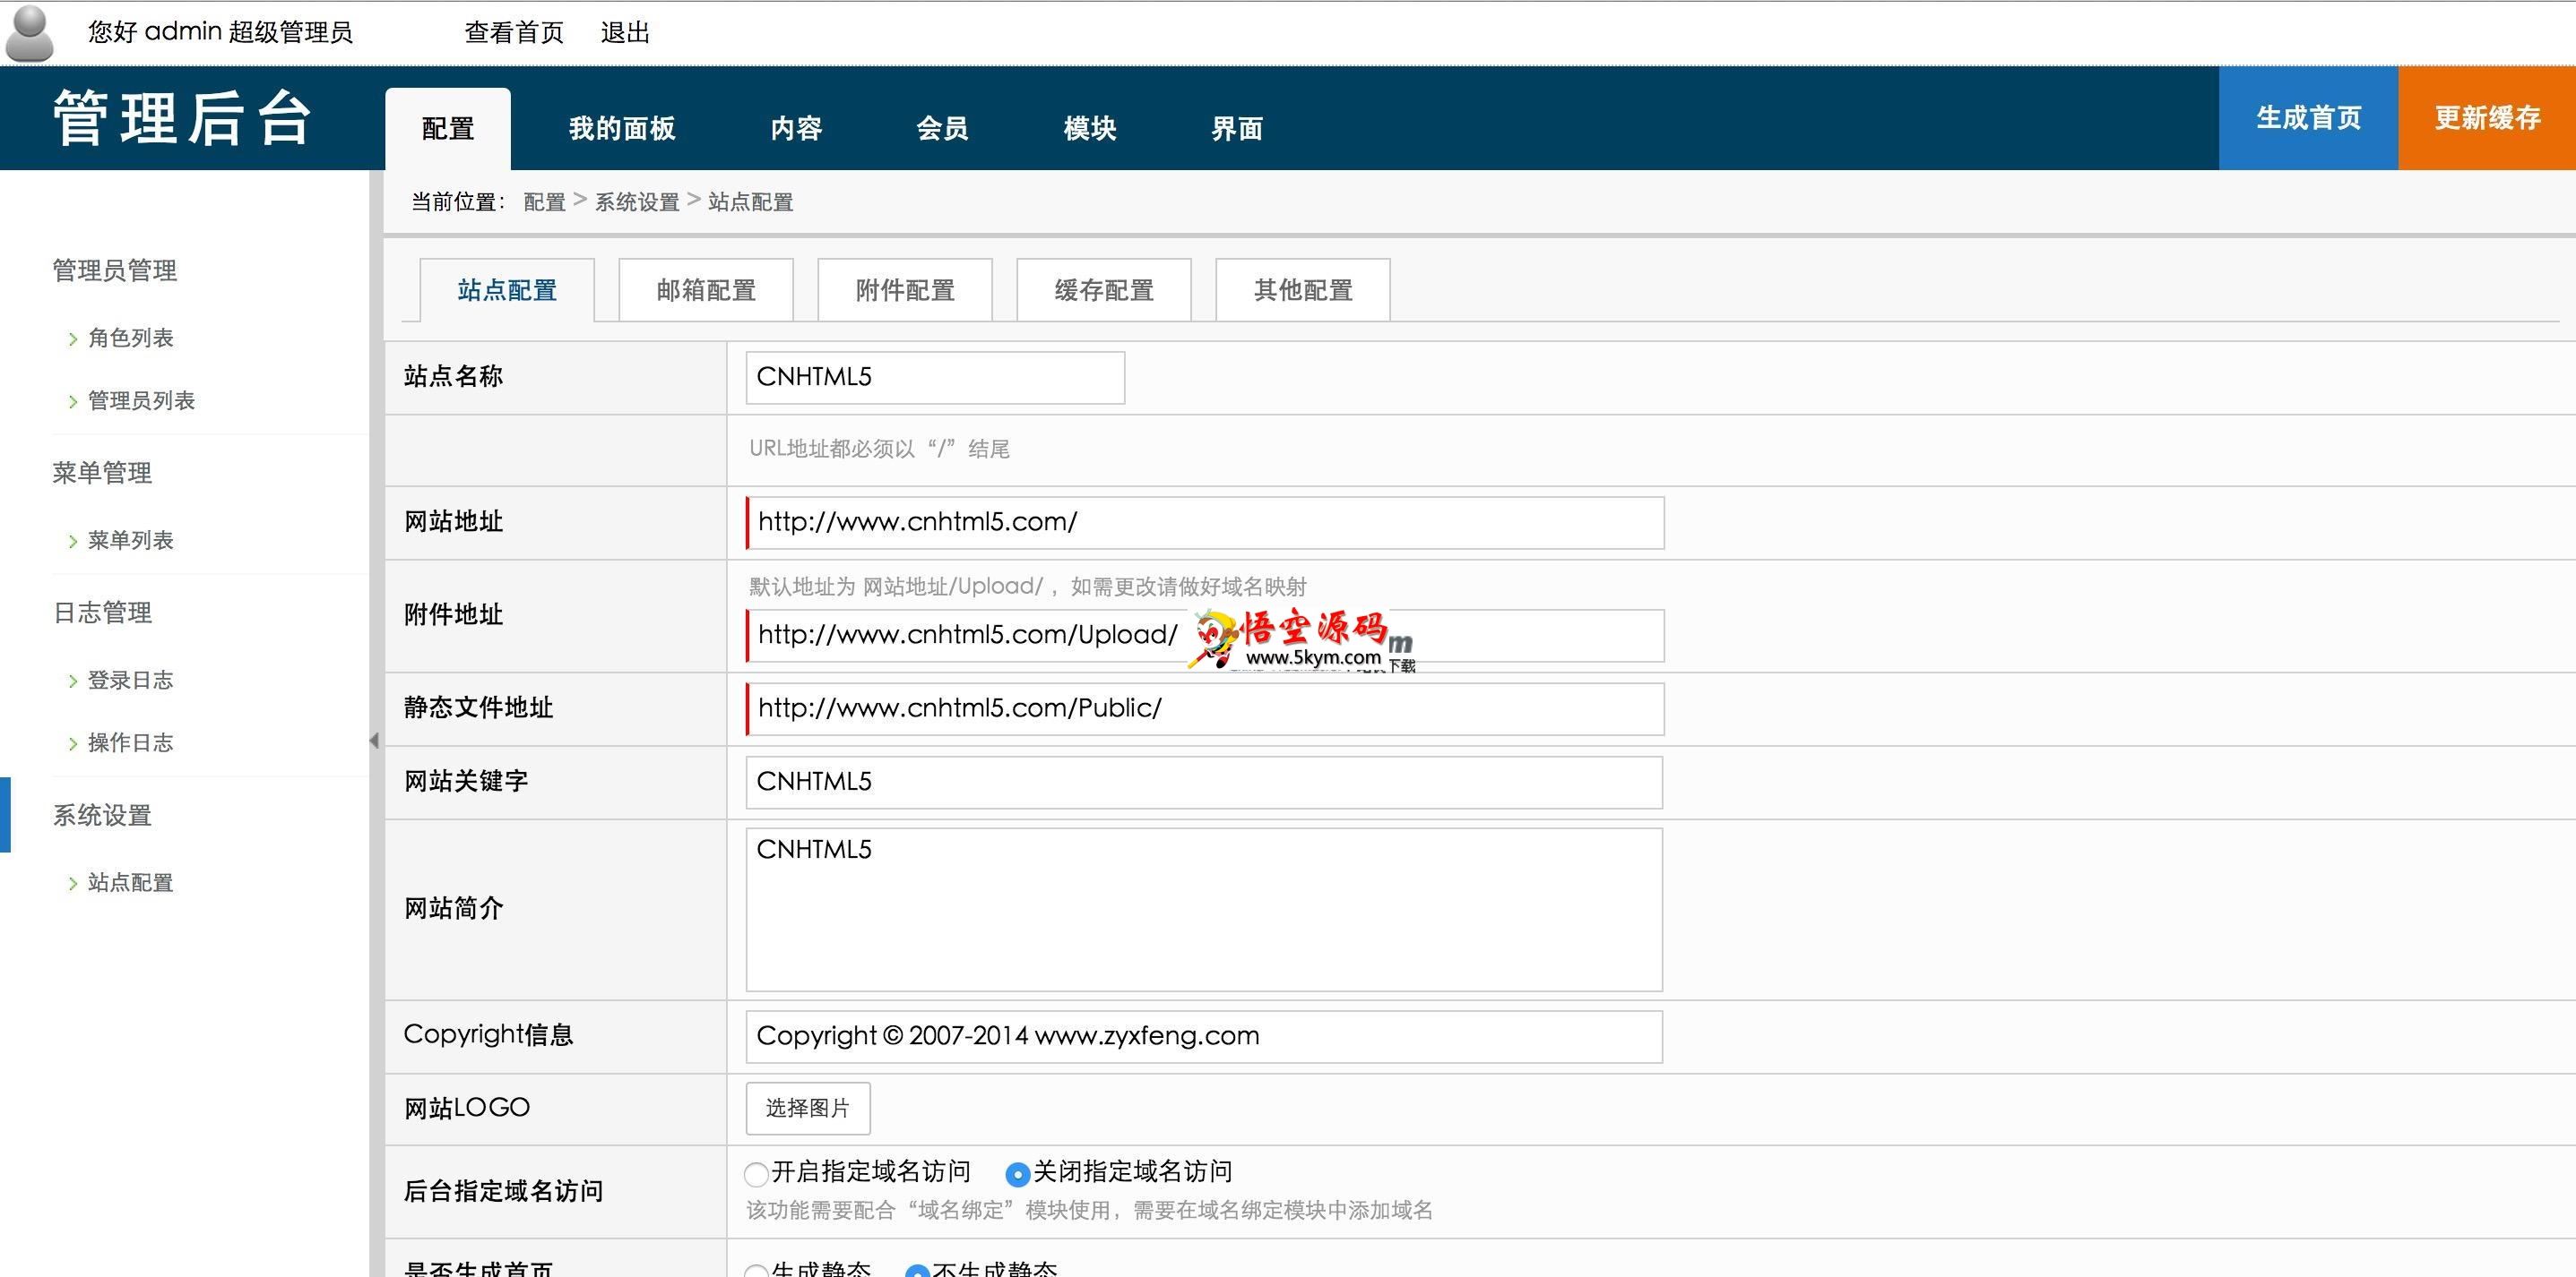Choose 不生成静态 radio button
Screen dimensions: 2576x1277
click(917, 1270)
